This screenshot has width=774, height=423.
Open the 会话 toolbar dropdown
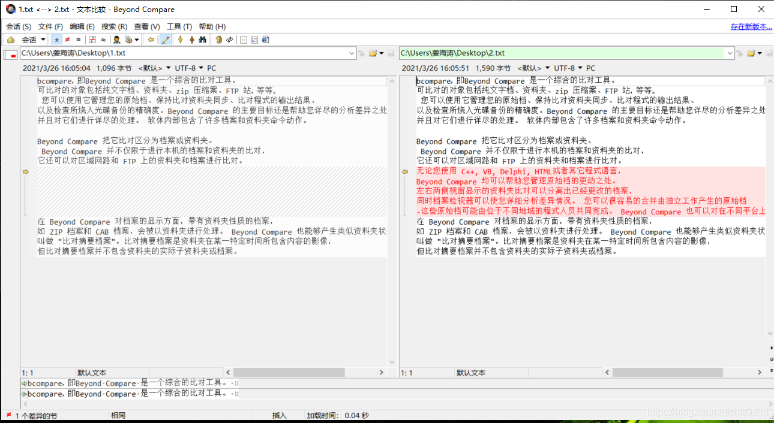click(34, 40)
